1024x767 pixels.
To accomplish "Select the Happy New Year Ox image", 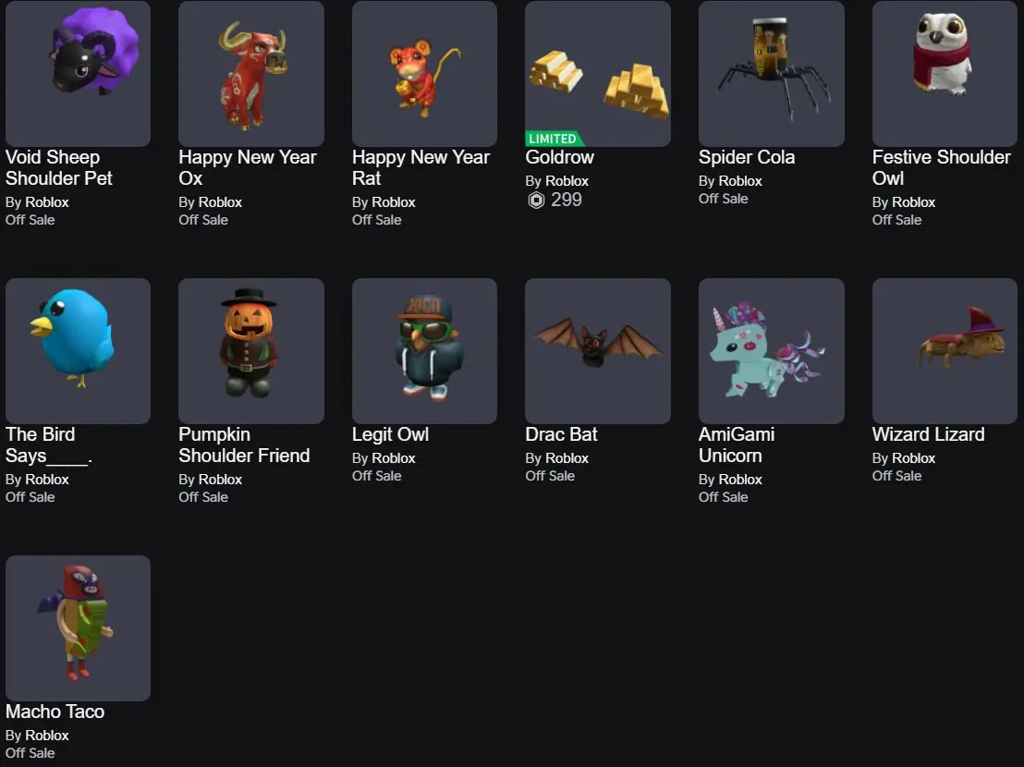I will click(x=251, y=73).
